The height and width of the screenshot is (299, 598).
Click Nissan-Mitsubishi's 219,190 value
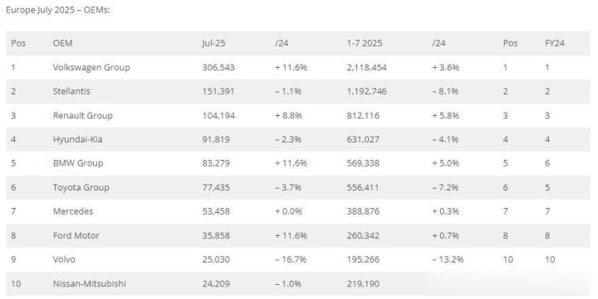tap(363, 283)
